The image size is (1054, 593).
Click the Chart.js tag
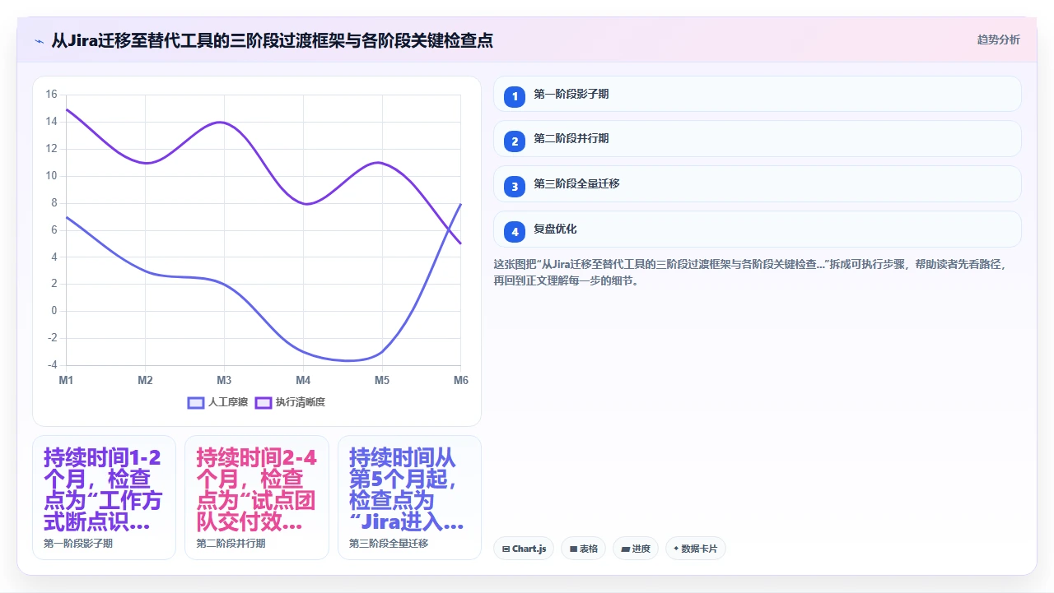click(x=524, y=549)
